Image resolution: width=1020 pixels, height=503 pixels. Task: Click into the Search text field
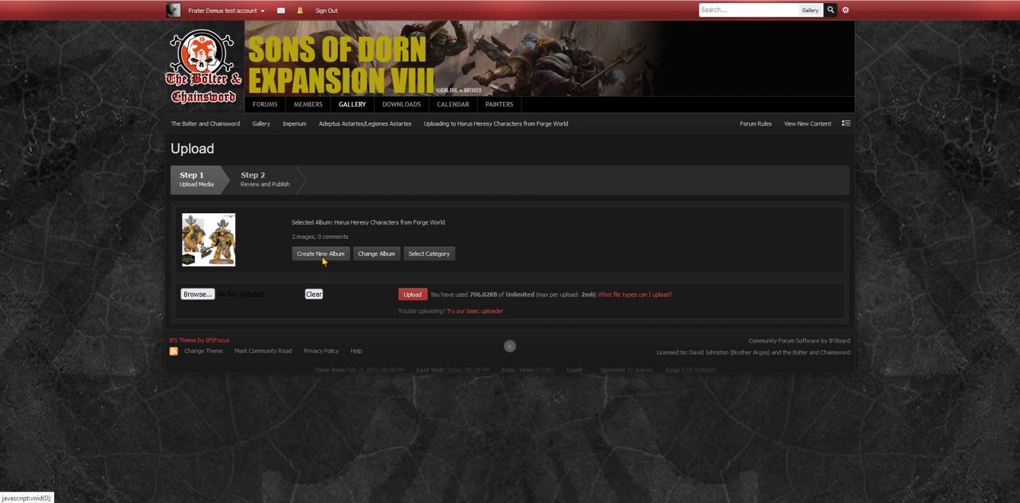[x=748, y=10]
